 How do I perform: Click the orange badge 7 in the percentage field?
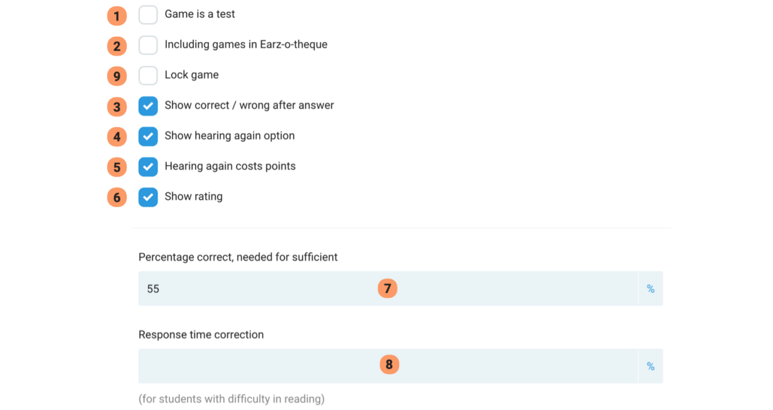tap(387, 288)
